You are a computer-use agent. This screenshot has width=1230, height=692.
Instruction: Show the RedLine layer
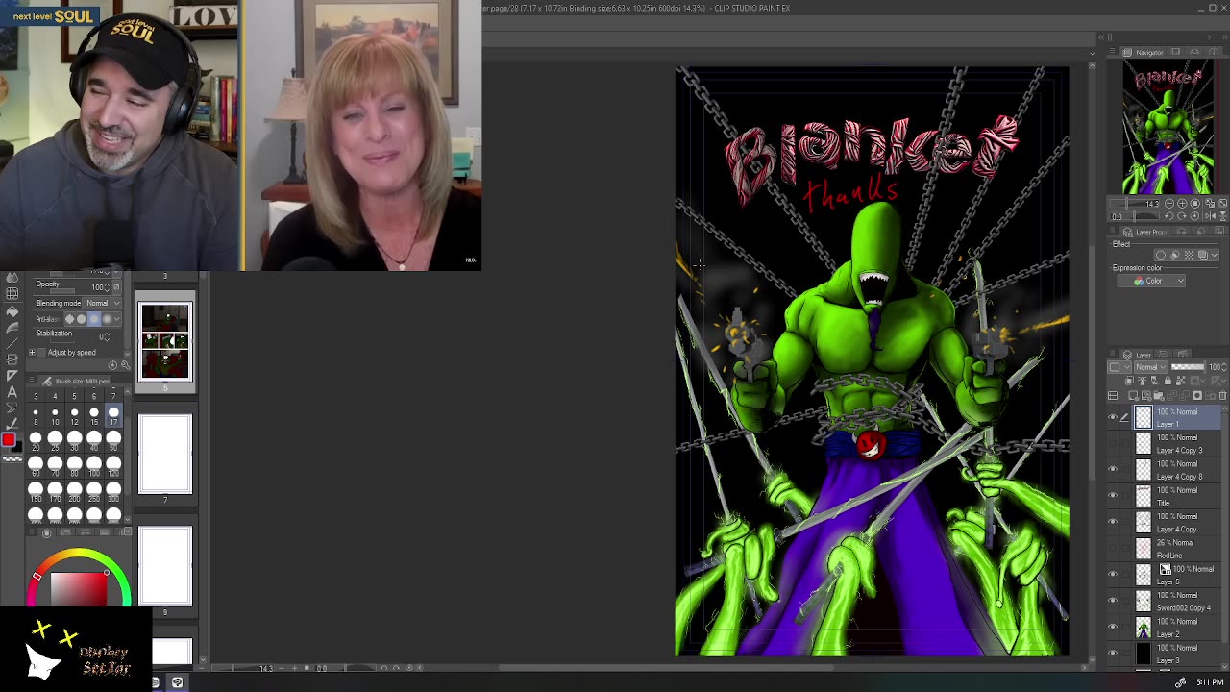pos(1113,549)
